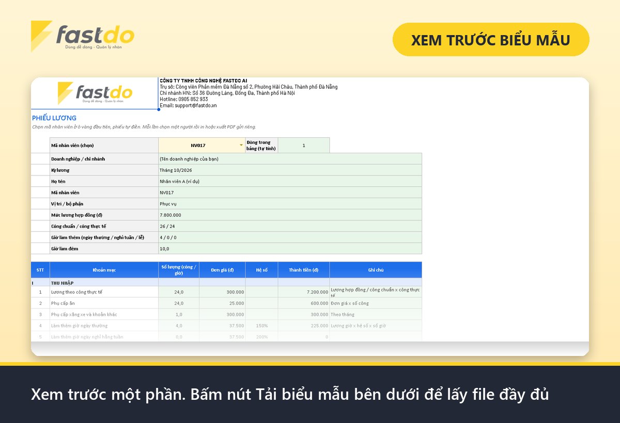Select the Phụ cấp ăn row label
The image size is (620, 423).
point(104,303)
